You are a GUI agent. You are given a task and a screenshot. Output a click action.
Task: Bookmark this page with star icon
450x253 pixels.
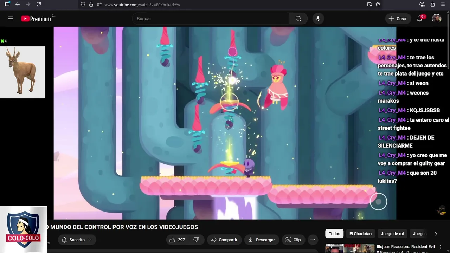coord(378,4)
